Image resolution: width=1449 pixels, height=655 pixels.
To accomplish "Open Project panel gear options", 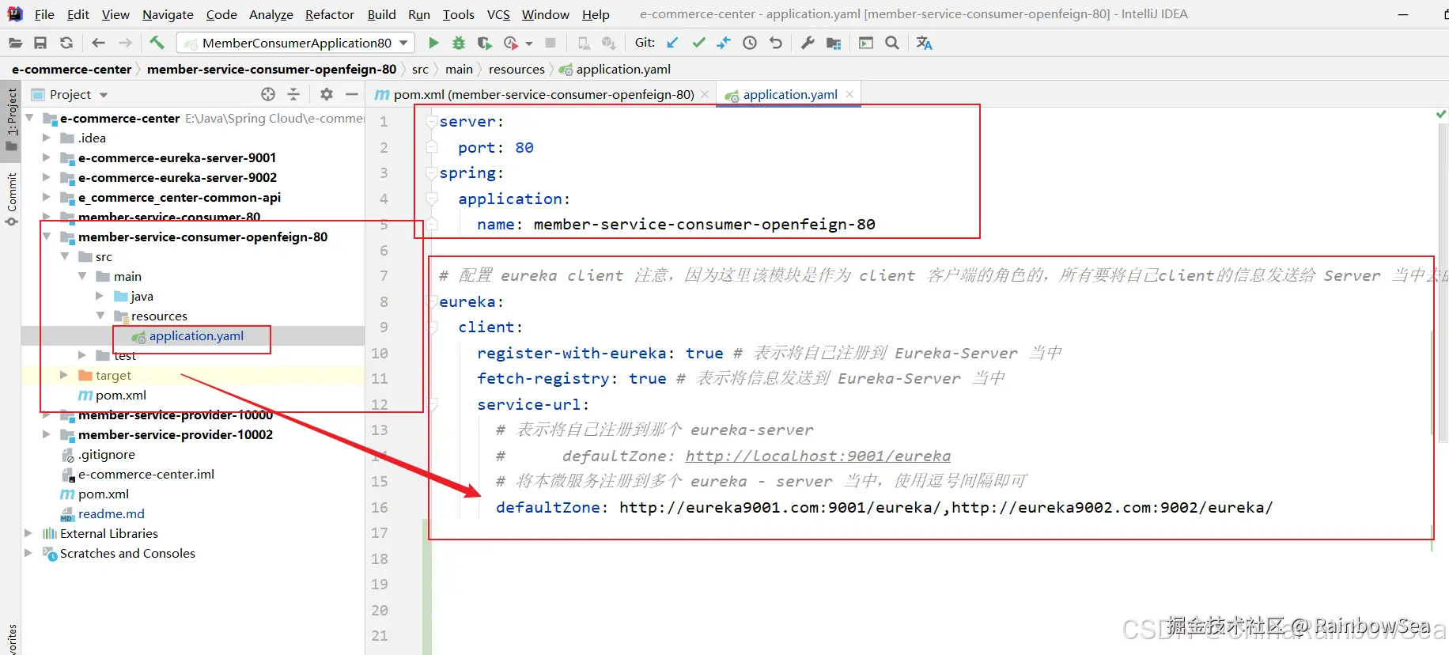I will click(x=326, y=94).
